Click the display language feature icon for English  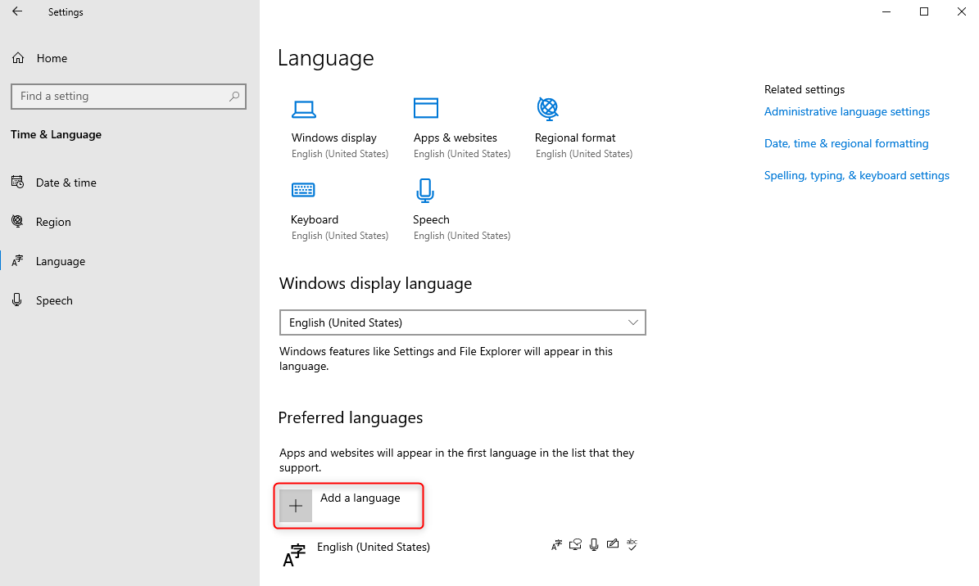pyautogui.click(x=556, y=545)
